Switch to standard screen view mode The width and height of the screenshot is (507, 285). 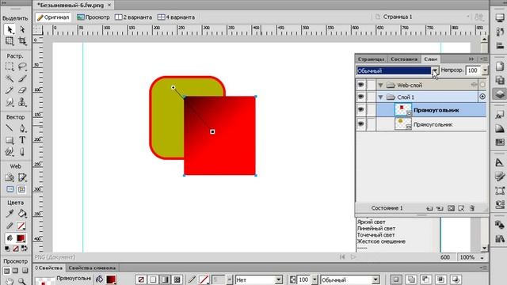click(x=6, y=271)
